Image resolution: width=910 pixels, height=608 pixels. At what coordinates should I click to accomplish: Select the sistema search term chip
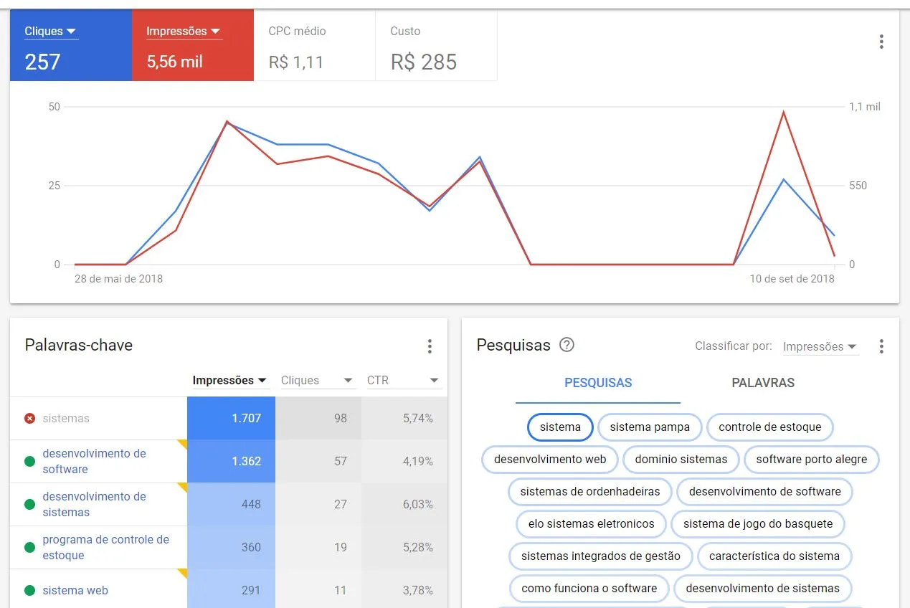pos(560,427)
